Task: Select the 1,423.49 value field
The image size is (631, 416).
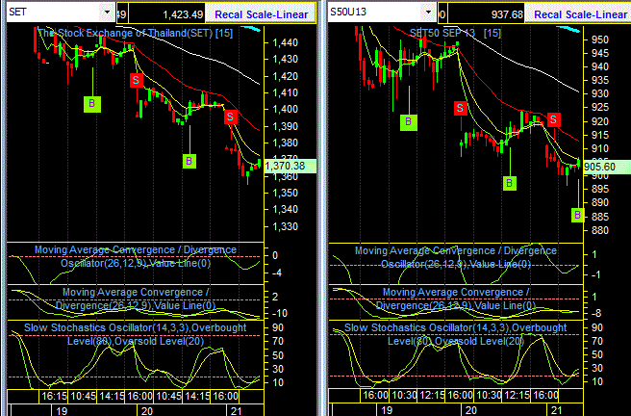Action: point(166,14)
